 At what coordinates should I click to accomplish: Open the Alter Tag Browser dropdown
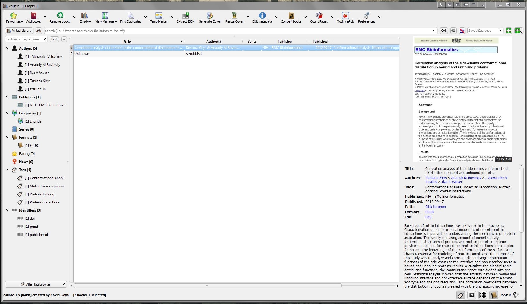click(x=36, y=284)
